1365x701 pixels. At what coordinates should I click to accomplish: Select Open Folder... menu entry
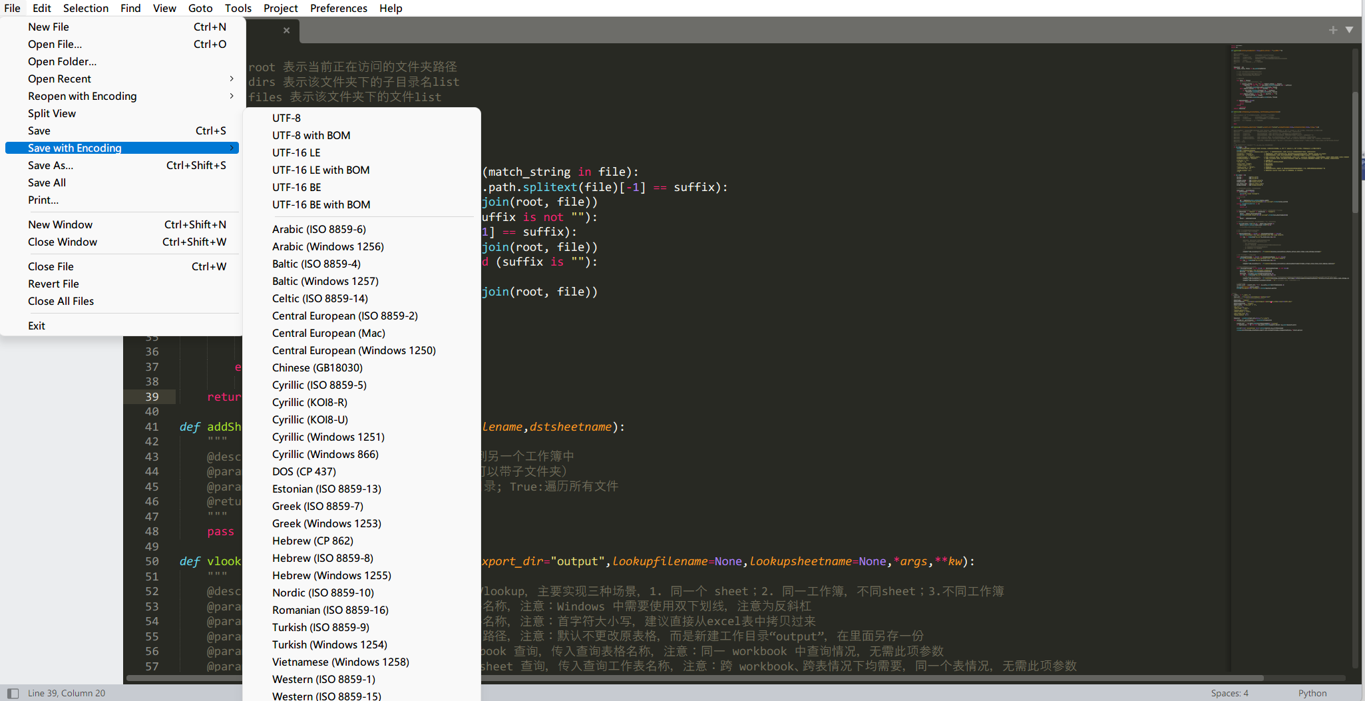coord(122,61)
